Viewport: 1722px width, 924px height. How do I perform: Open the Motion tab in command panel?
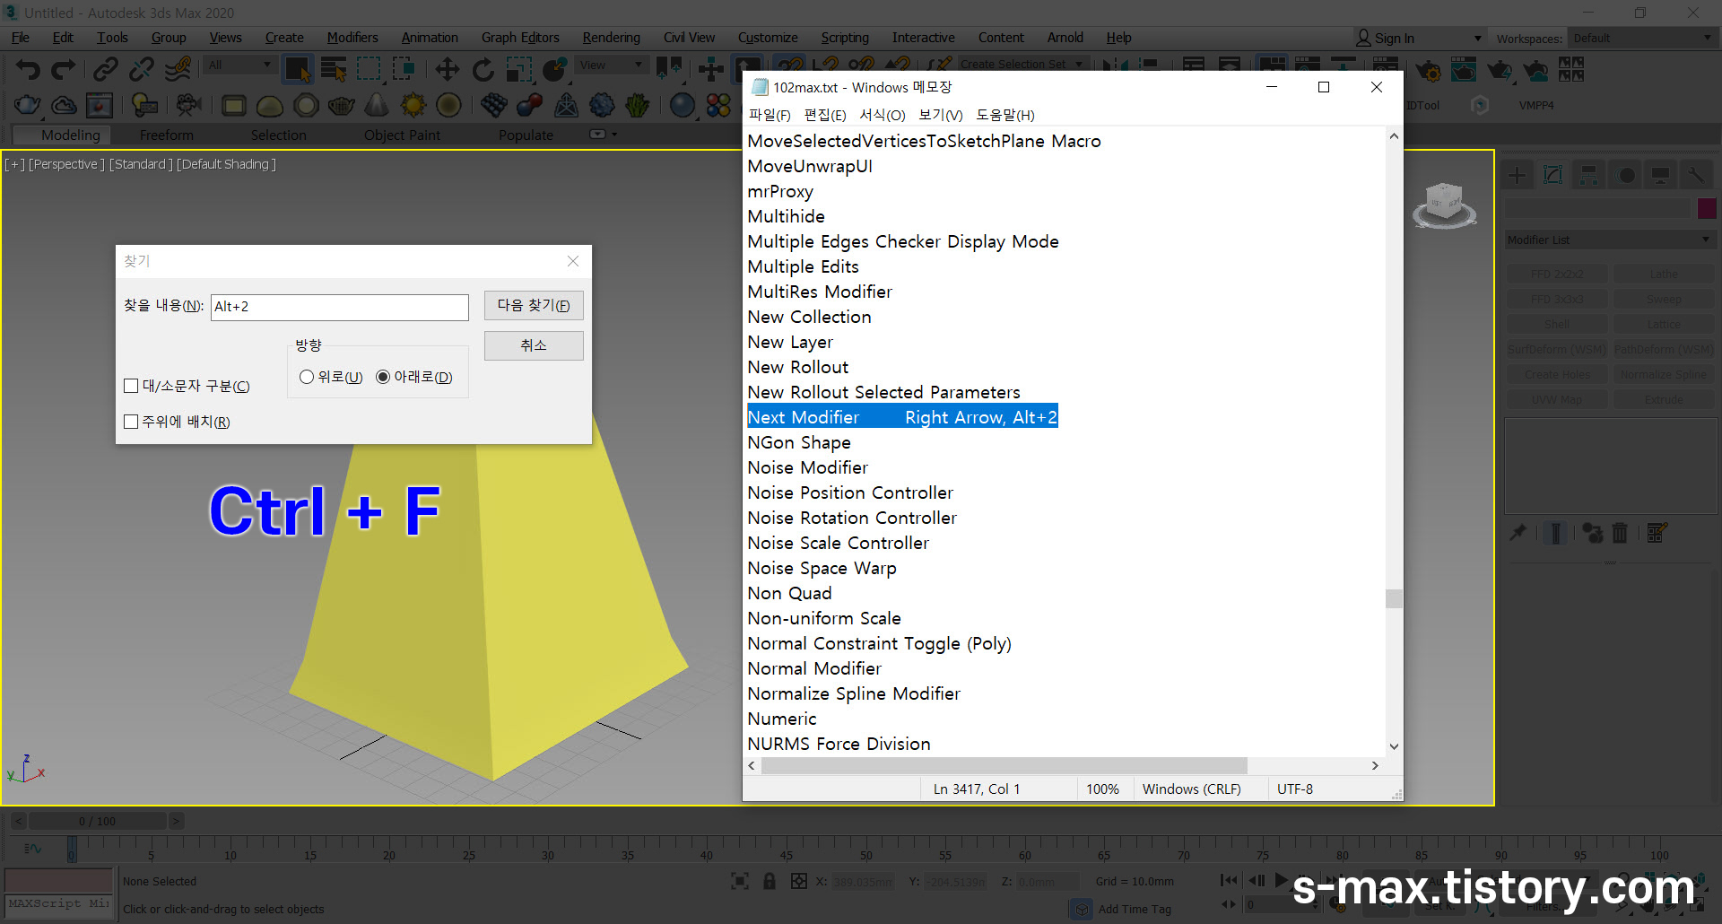1626,175
